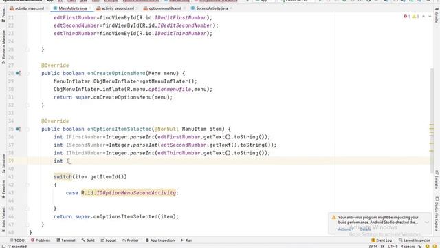Close the optionmenufile.xml tab
This screenshot has height=248, width=440.
click(x=184, y=8)
